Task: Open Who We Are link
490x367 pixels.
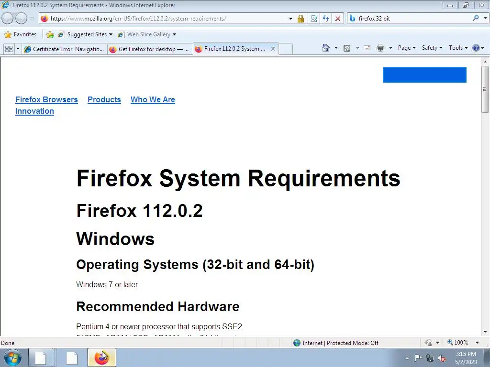Action: (x=153, y=99)
